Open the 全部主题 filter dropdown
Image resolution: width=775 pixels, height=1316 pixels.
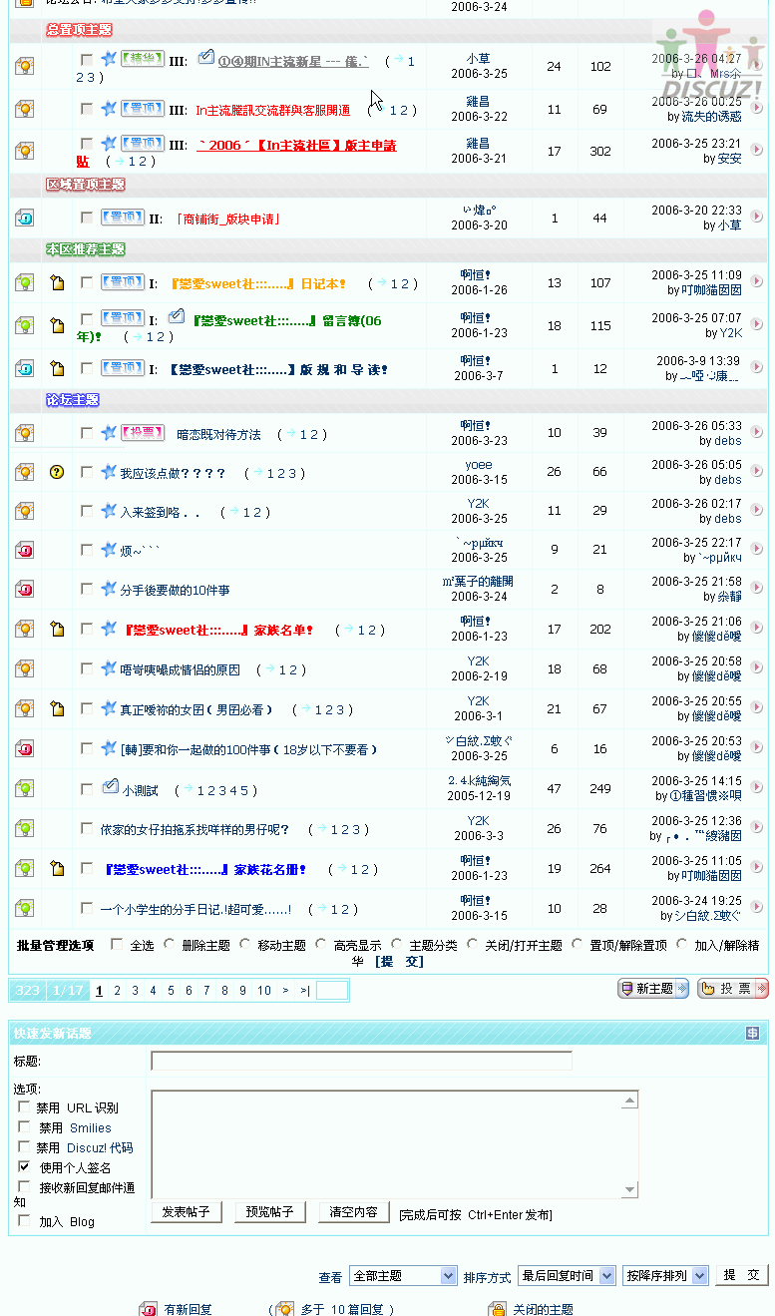pyautogui.click(x=404, y=1275)
